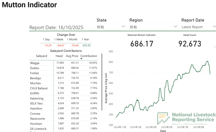Click the National Livestock Reporting Service logo
This screenshot has width=216, height=132.
[186, 119]
